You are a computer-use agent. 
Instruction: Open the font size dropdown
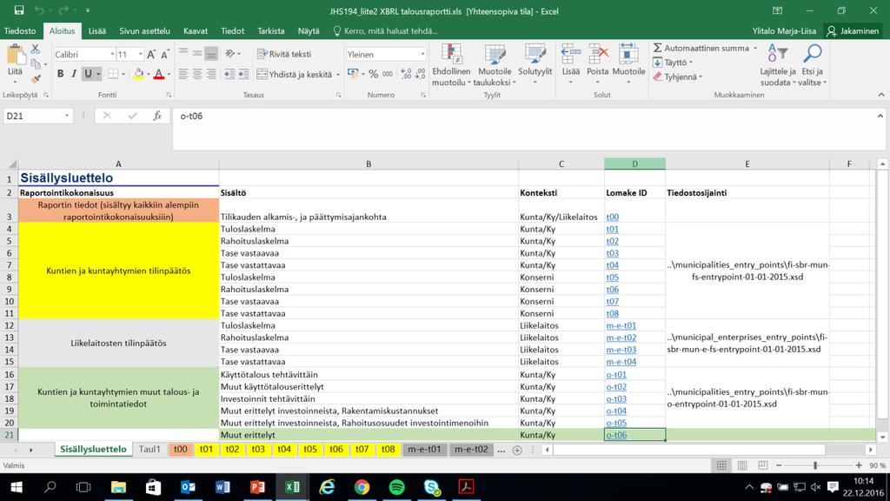click(x=140, y=55)
